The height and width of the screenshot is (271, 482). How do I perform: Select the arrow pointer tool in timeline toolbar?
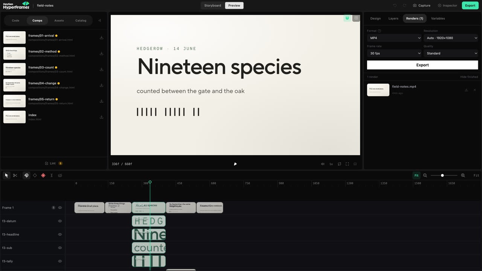(x=6, y=175)
